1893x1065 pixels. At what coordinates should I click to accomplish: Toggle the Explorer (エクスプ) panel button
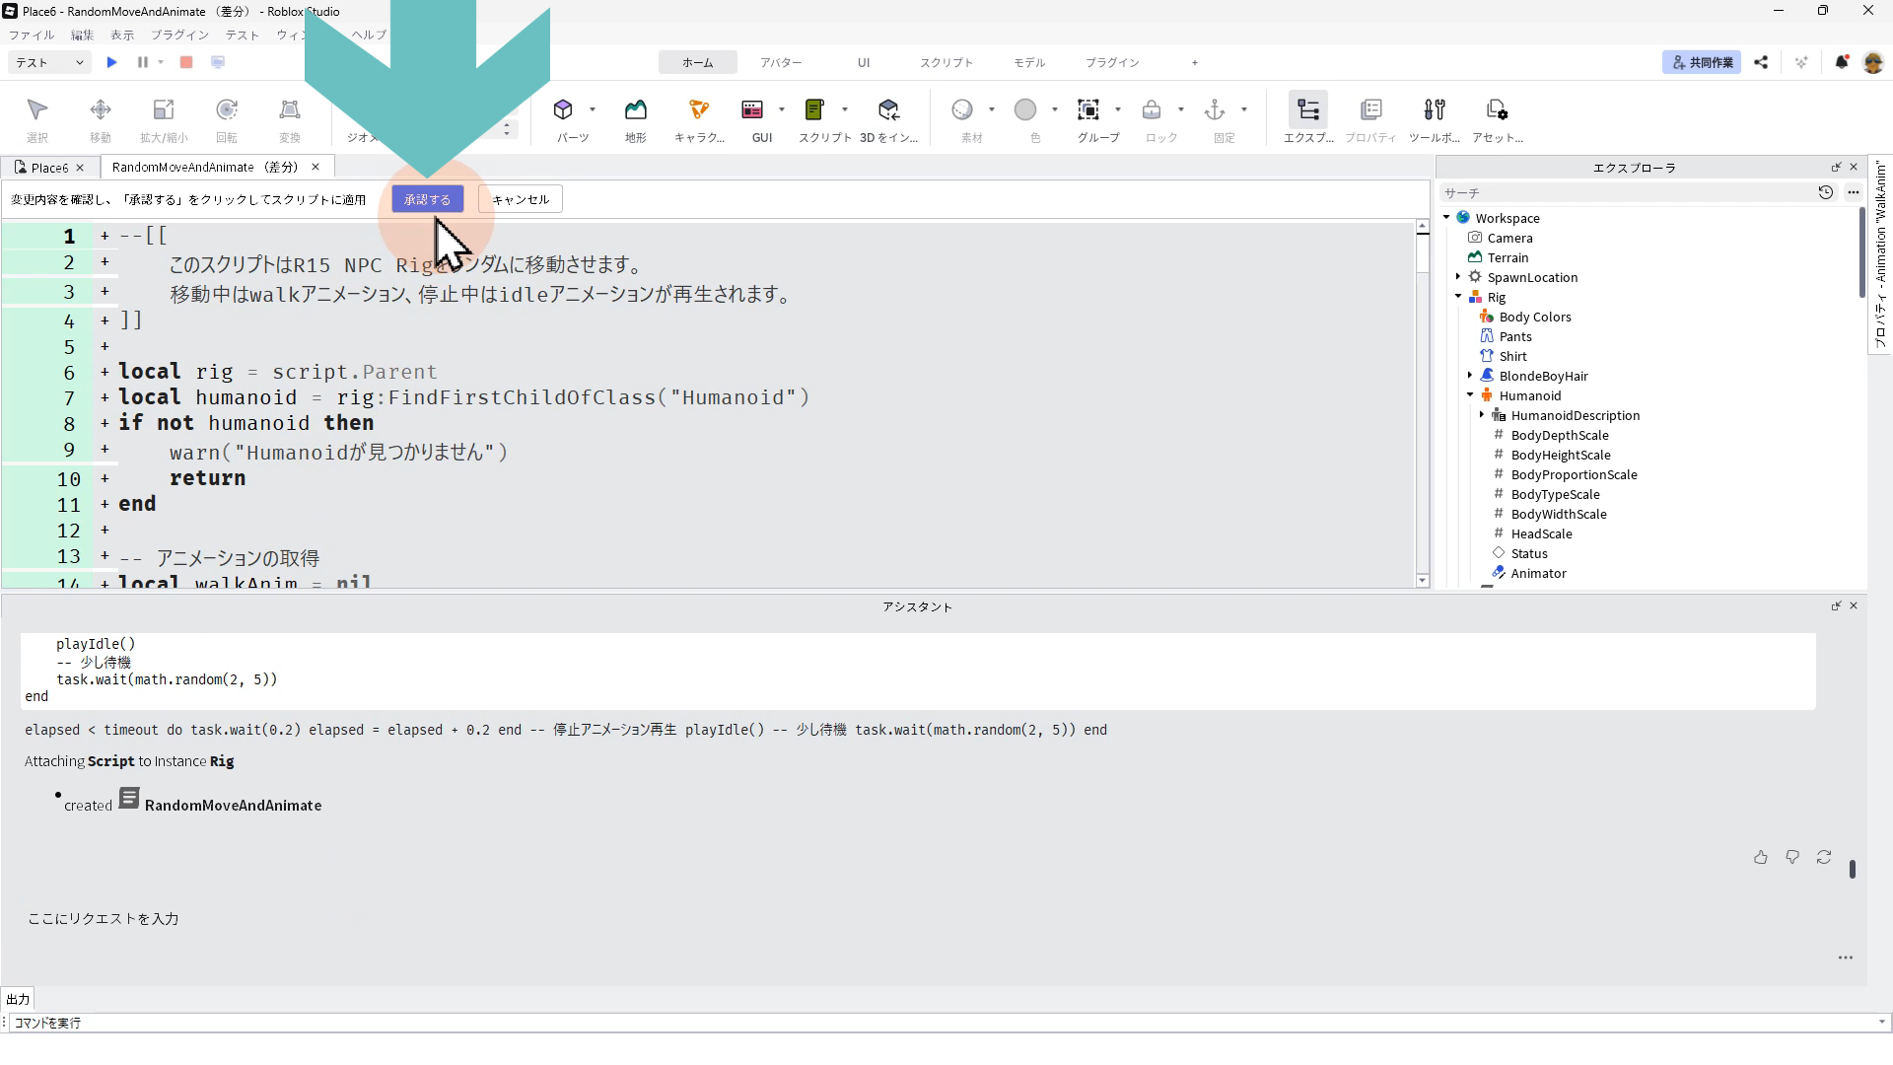tap(1308, 110)
